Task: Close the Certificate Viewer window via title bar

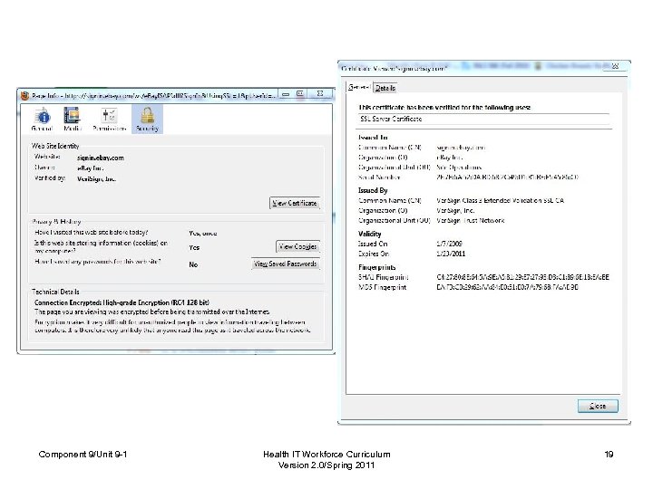Action: [x=615, y=66]
